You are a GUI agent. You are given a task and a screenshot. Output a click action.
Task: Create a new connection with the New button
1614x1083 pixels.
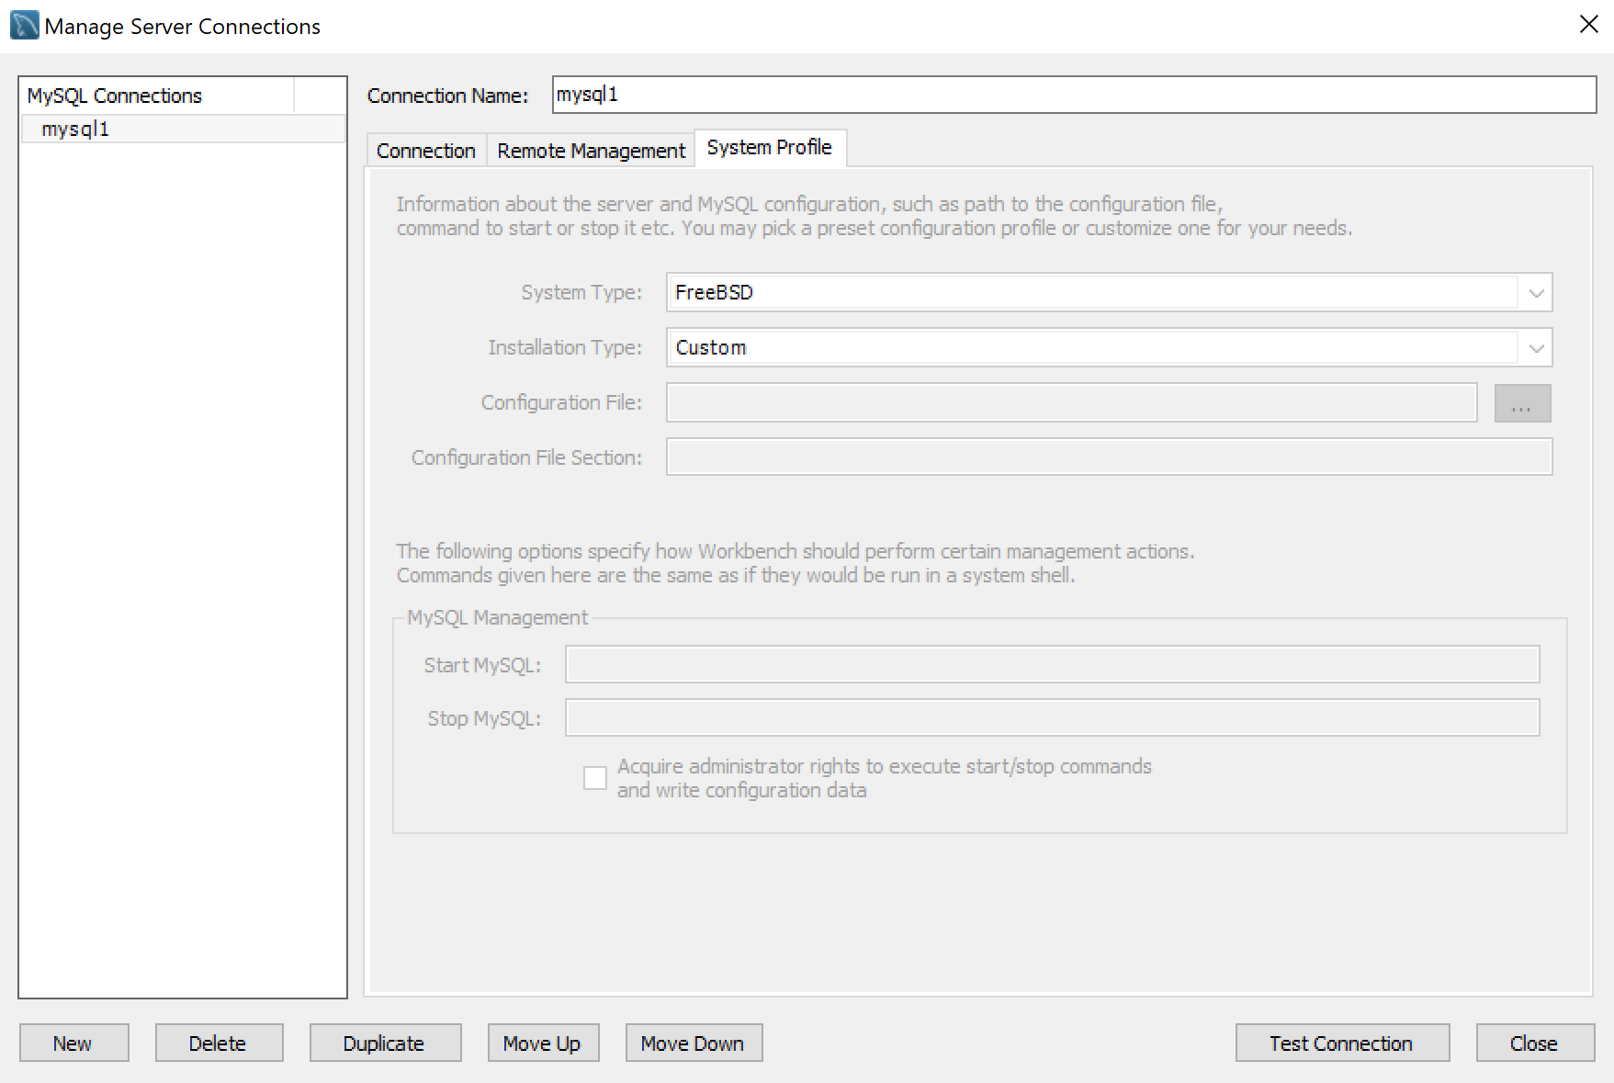[73, 1043]
